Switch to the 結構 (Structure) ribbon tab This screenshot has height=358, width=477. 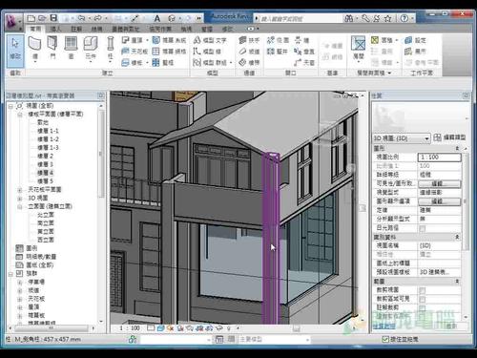(96, 29)
